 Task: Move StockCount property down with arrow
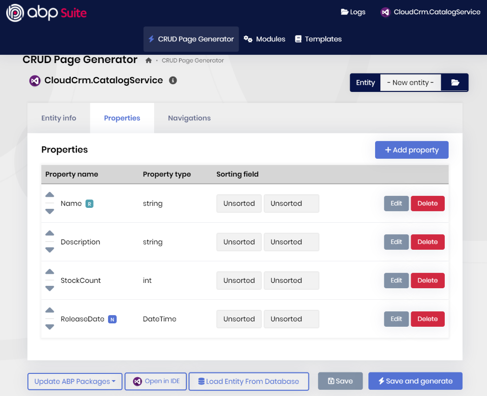[49, 289]
